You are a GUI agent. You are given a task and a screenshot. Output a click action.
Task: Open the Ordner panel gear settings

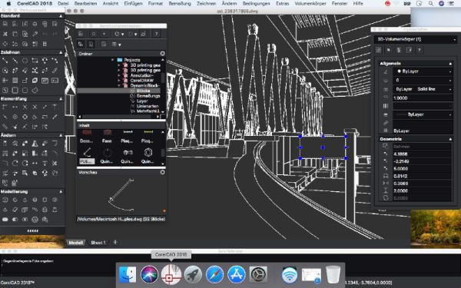pyautogui.click(x=162, y=54)
